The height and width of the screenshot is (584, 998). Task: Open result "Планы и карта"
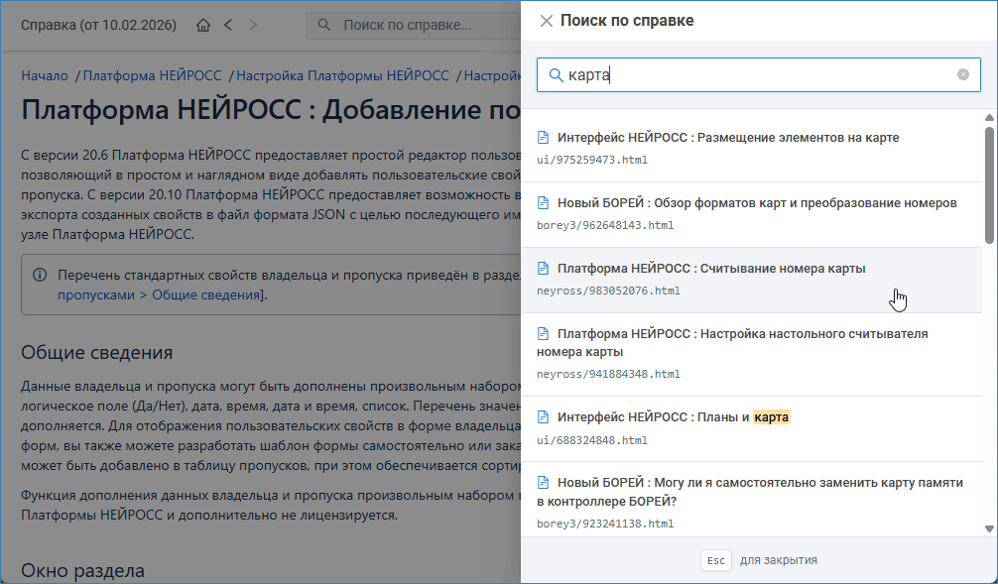(x=674, y=417)
